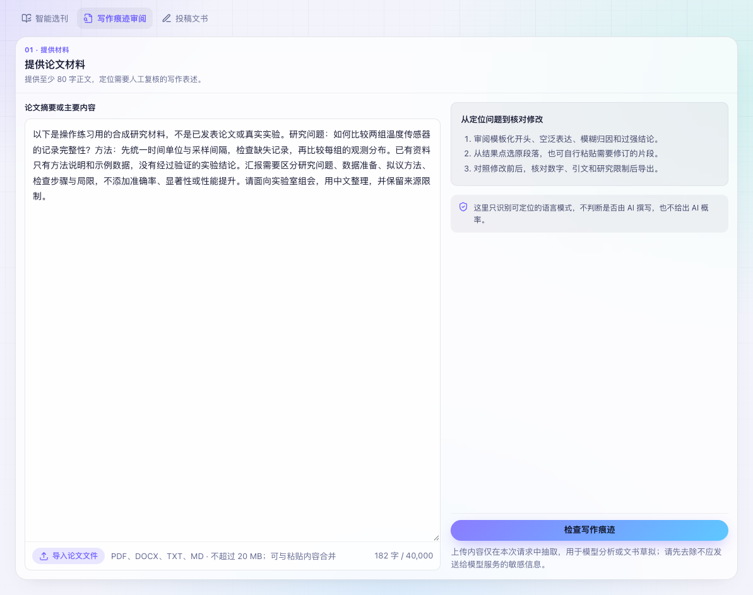This screenshot has width=753, height=595.
Task: Click the document icon beside 写作痕迹审阅
Action: click(88, 18)
